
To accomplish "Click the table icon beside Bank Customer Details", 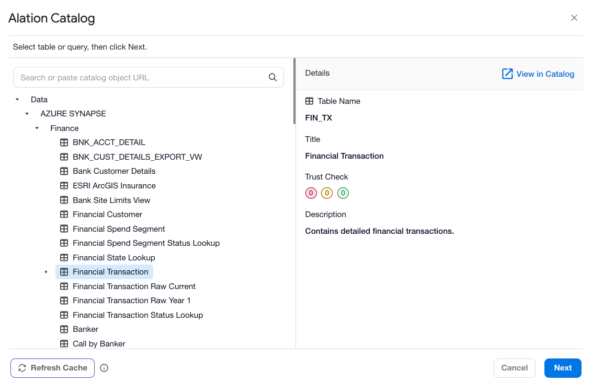I will pos(64,171).
